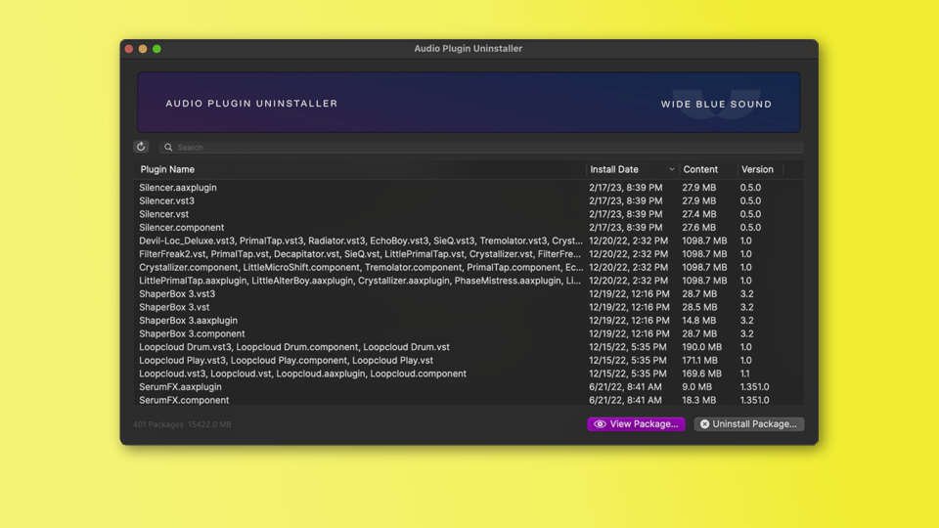Image resolution: width=939 pixels, height=528 pixels.
Task: Click the Uninstall Package button
Action: (749, 423)
